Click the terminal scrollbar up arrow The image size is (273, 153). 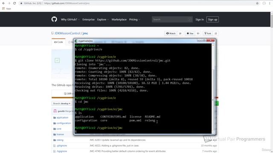(213, 45)
